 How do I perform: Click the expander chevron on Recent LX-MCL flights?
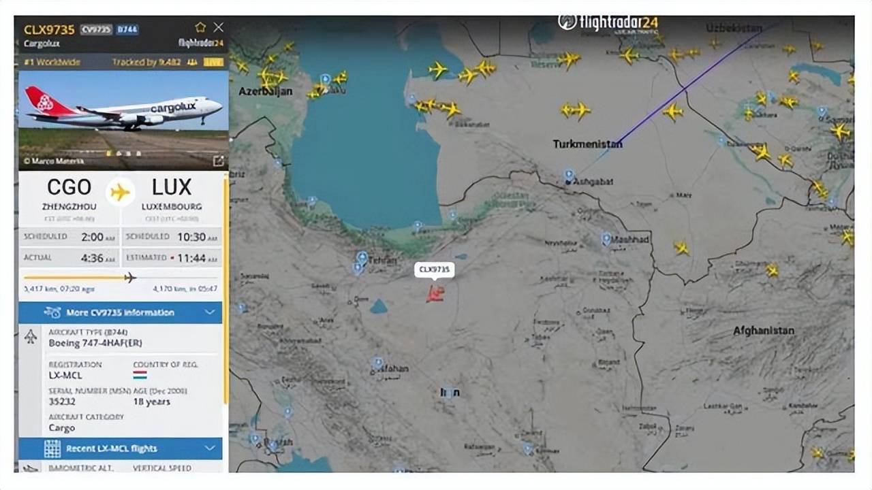coord(210,448)
